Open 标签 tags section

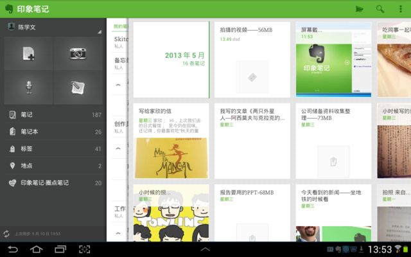coord(53,148)
